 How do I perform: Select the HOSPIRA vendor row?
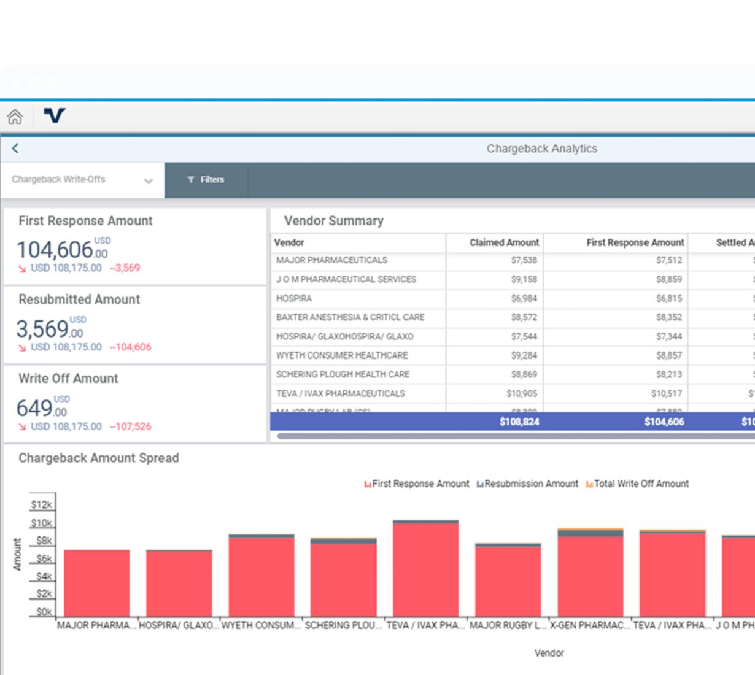294,299
